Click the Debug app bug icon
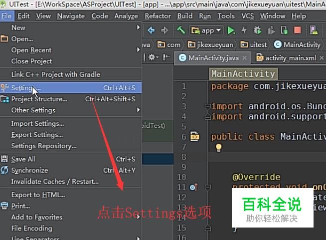 point(257,30)
